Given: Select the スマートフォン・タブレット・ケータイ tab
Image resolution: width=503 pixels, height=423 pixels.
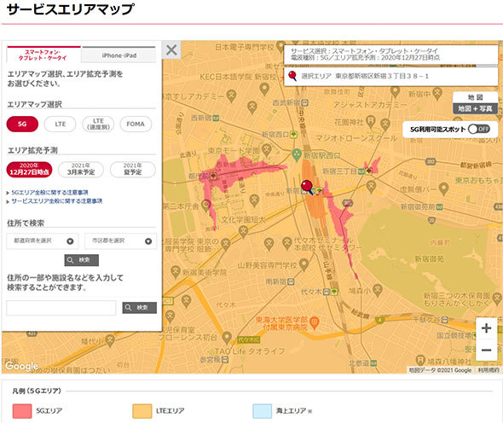Looking at the screenshot, I should pos(43,55).
